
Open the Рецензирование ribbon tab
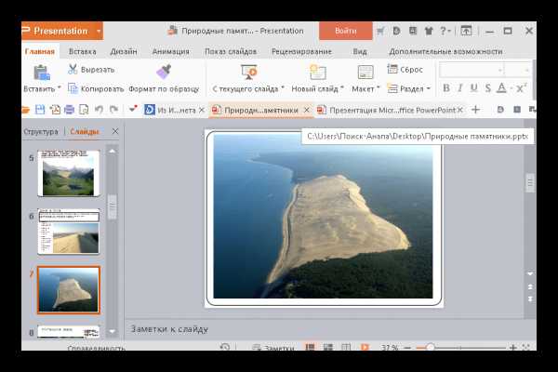pyautogui.click(x=301, y=52)
